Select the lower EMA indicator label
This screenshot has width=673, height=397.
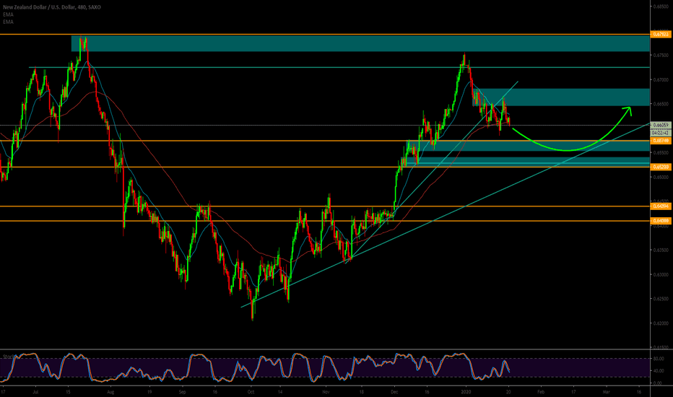coord(6,21)
